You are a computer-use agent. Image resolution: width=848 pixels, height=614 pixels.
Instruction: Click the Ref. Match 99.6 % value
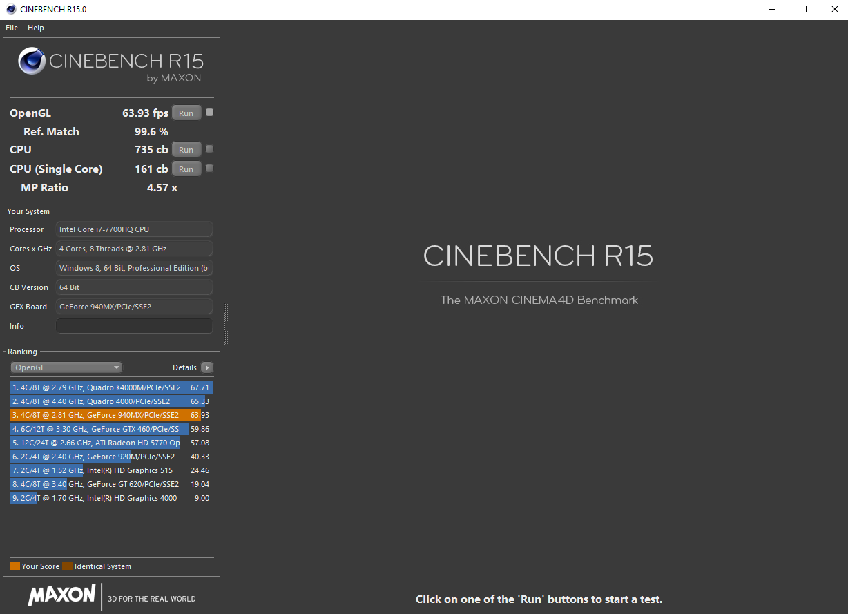(151, 131)
